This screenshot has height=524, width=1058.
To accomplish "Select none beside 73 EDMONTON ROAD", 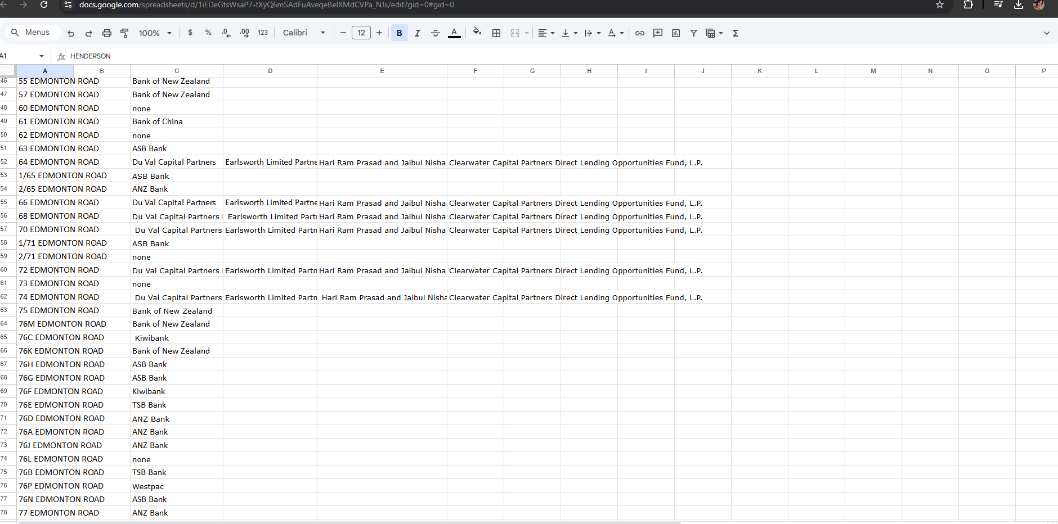I will coord(177,283).
